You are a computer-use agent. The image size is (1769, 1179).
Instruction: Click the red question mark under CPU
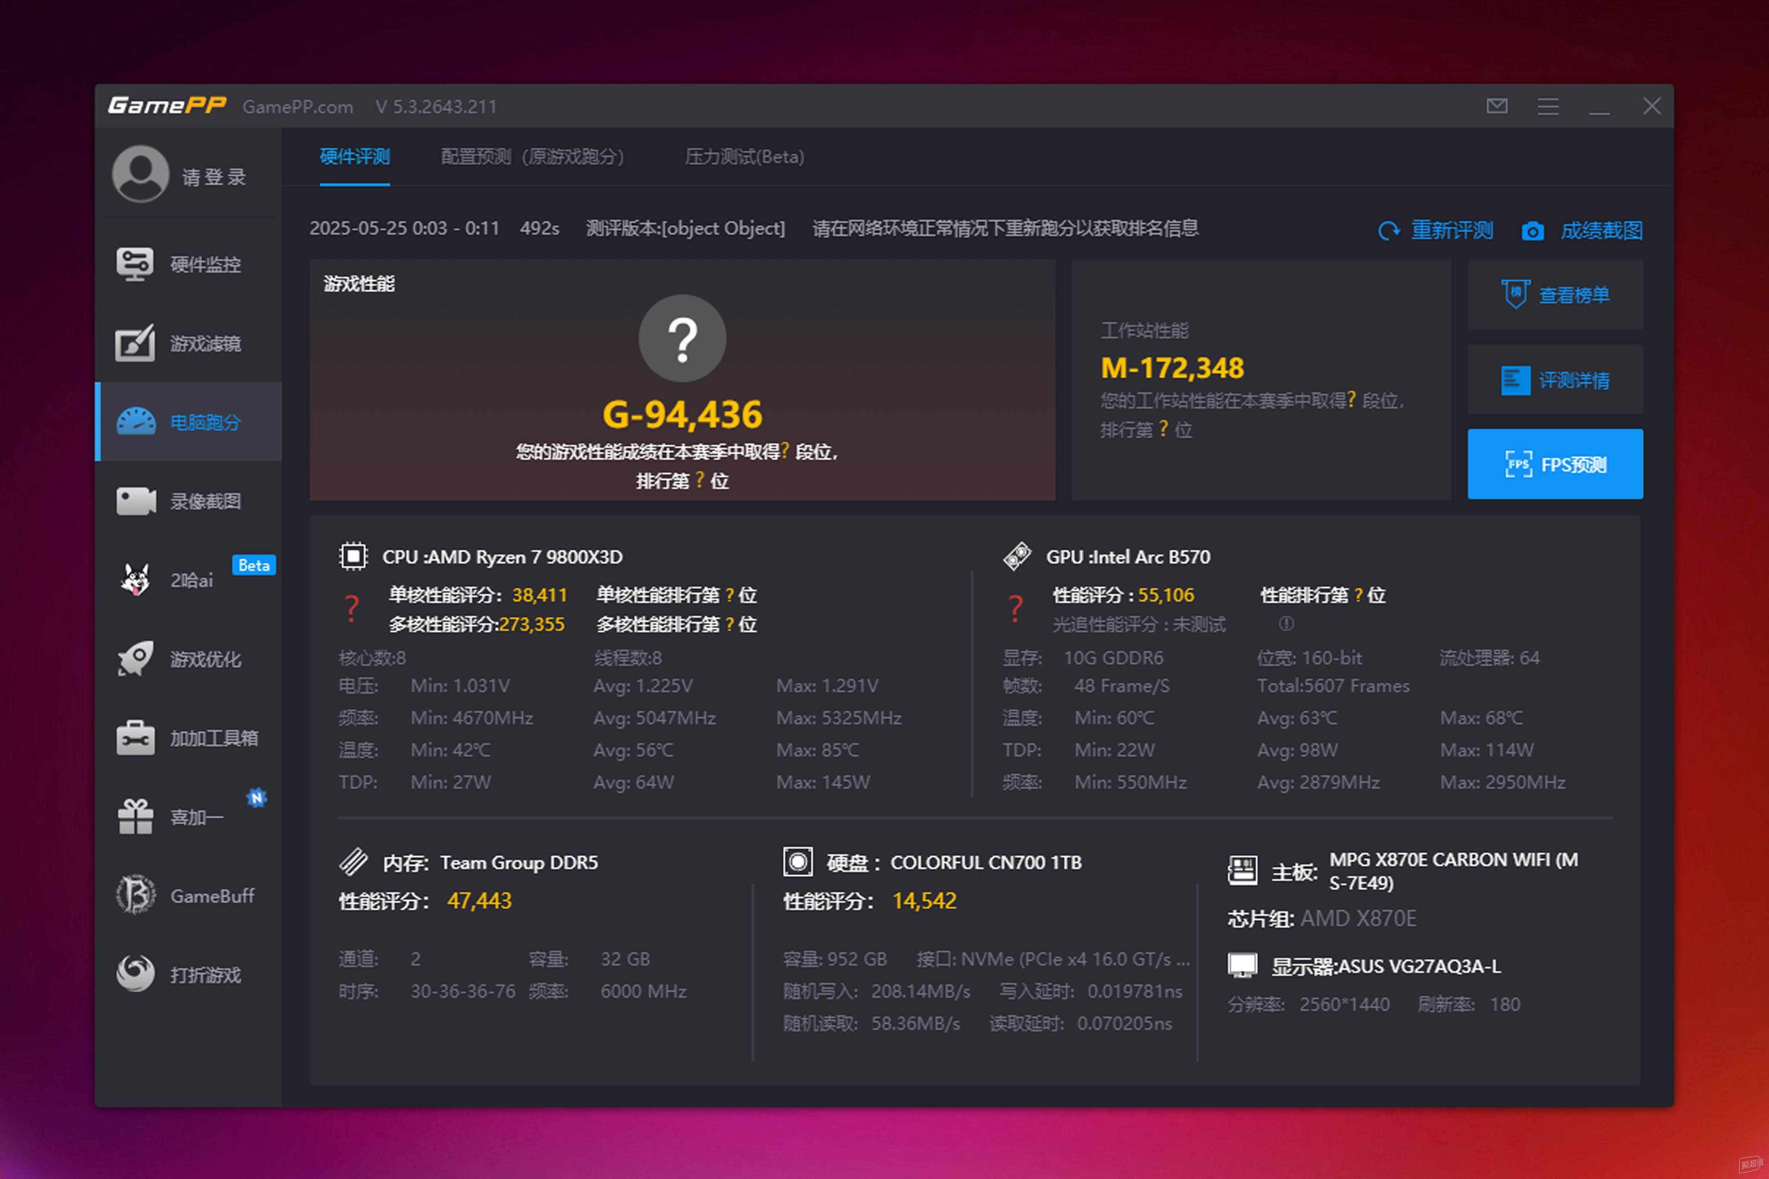(351, 608)
